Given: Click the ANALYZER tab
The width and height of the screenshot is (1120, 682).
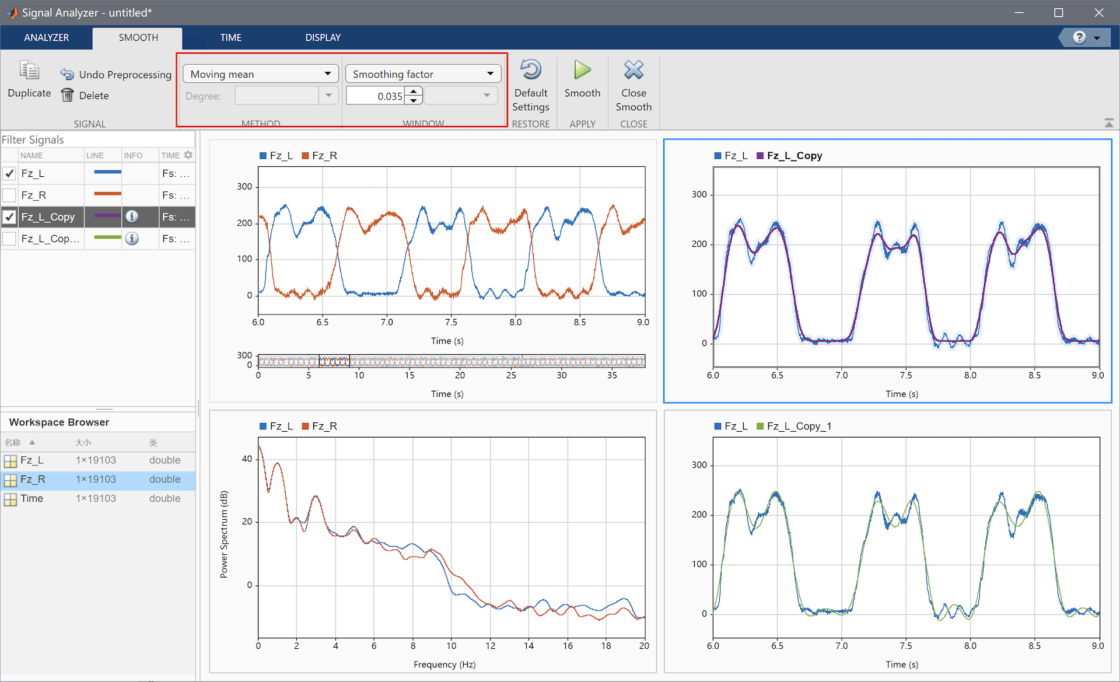Looking at the screenshot, I should (46, 37).
